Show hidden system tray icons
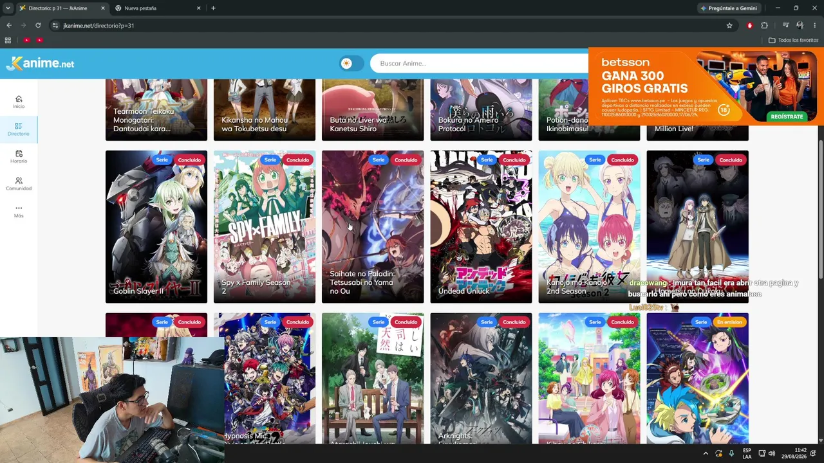824x463 pixels. (706, 453)
